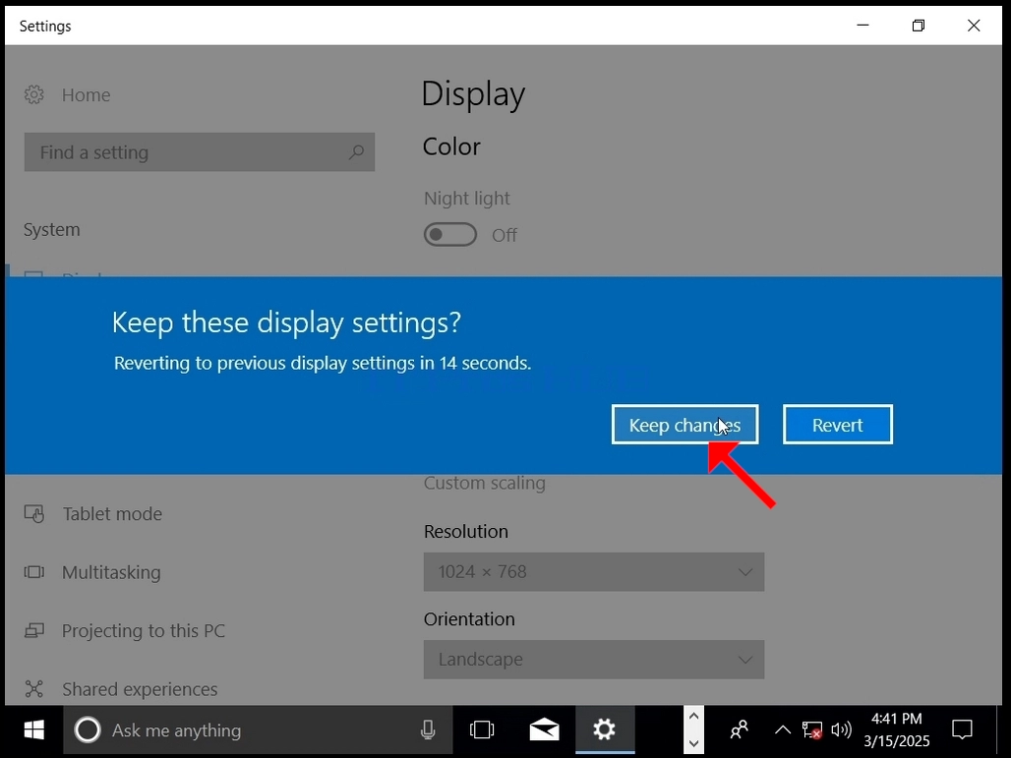This screenshot has height=758, width=1011.
Task: Minimize the Settings window
Action: (862, 26)
